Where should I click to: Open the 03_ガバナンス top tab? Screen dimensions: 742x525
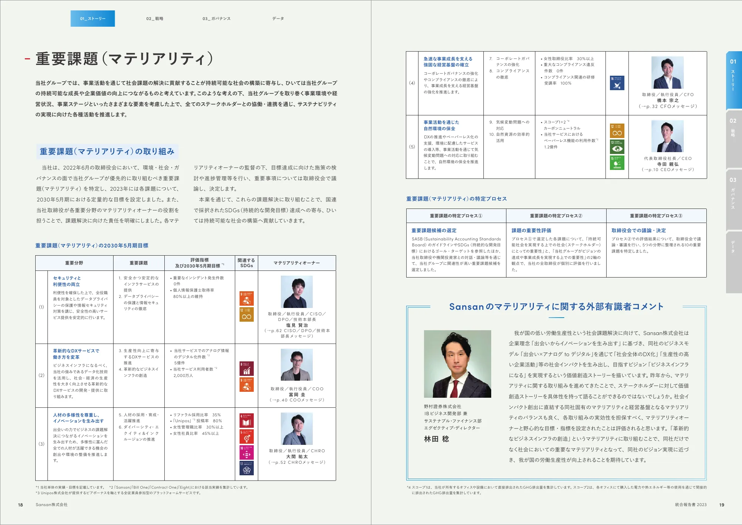(216, 19)
